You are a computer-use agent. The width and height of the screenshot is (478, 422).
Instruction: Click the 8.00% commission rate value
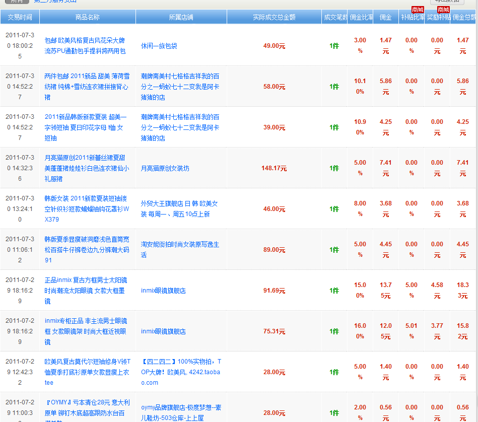click(x=360, y=209)
